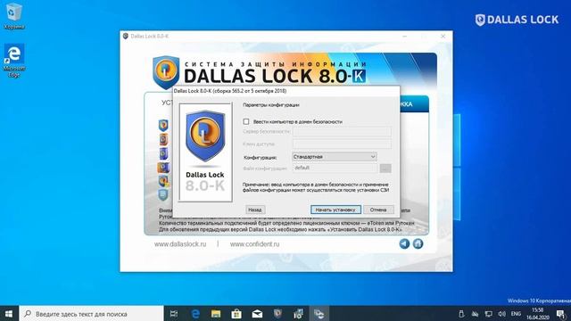Image resolution: width=571 pixels, height=321 pixels.
Task: Click the sixth shield icon in sidebar
Action: pos(163,195)
